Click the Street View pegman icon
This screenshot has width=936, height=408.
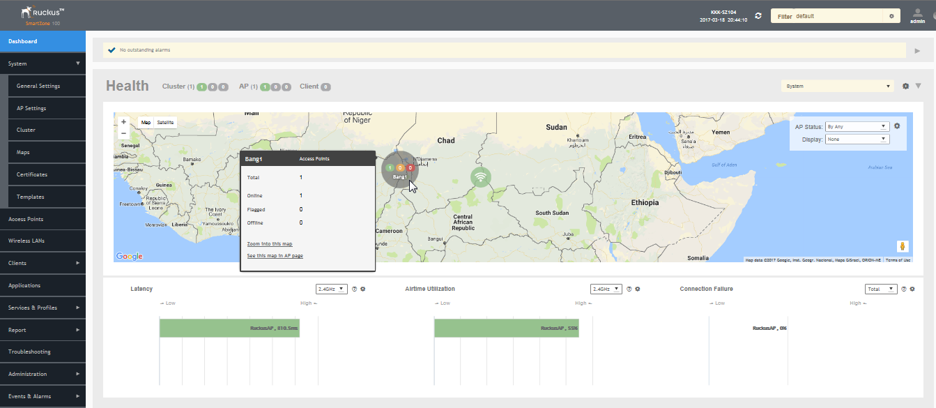(x=903, y=246)
